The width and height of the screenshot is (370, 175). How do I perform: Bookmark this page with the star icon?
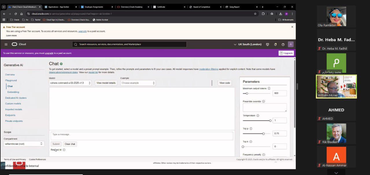click(255, 14)
